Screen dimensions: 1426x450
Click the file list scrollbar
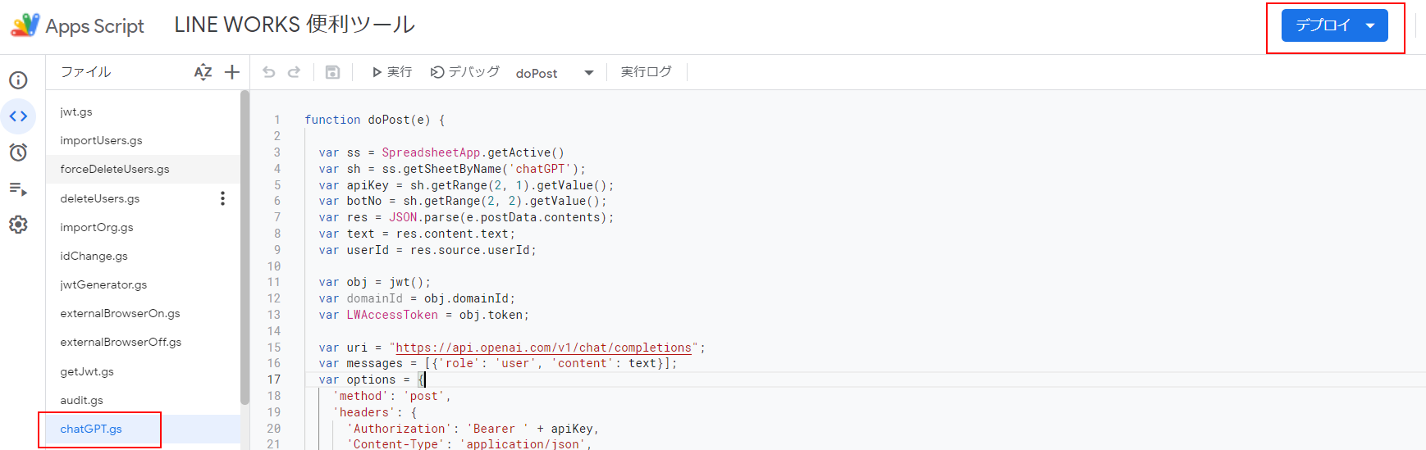coord(245,248)
